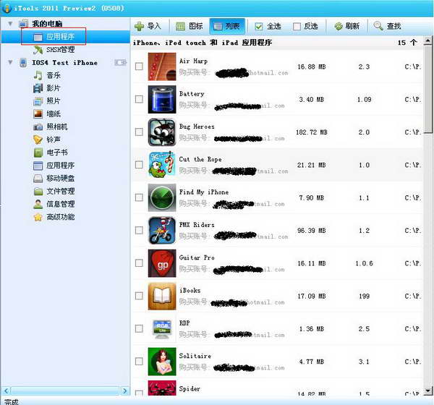Viewport: 434px width, 405px height.
Task: Click the iBooks version '199'
Action: (x=364, y=297)
